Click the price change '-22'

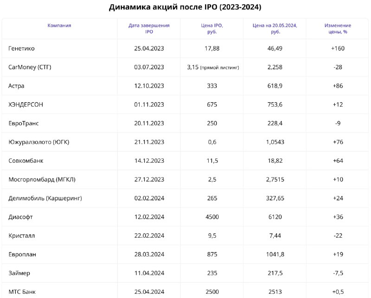click(x=338, y=236)
